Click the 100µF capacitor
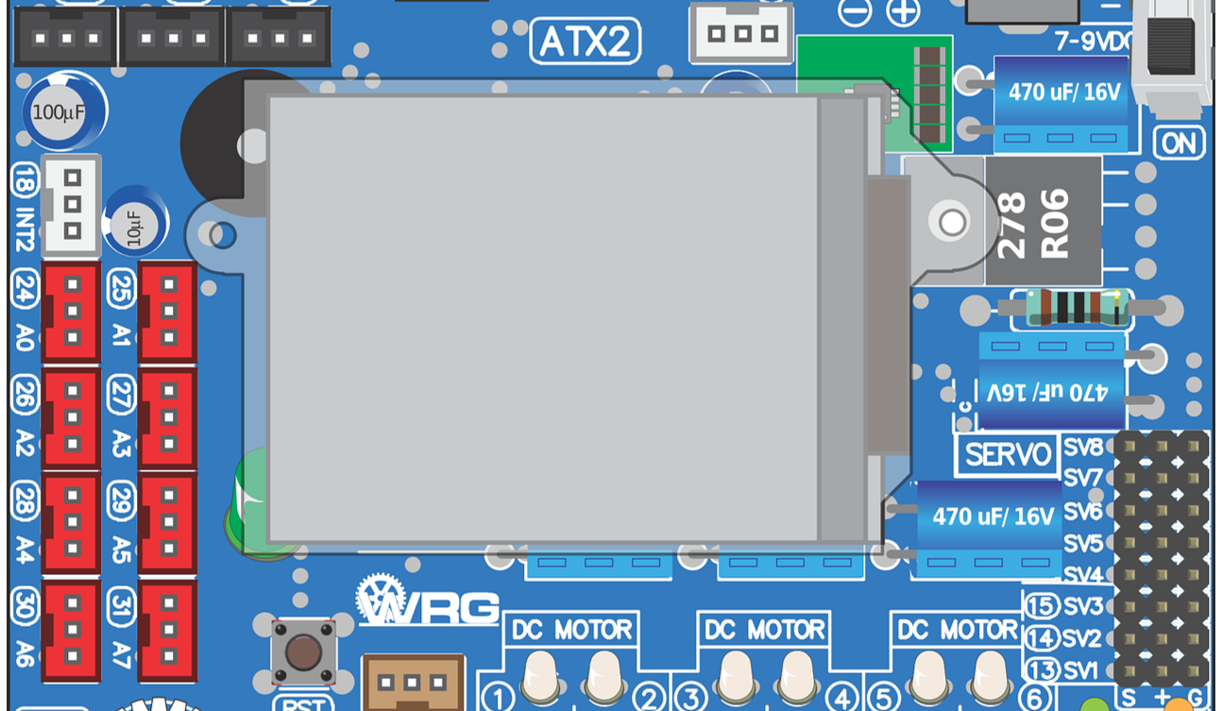 tap(62, 112)
